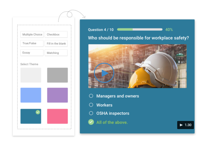Image resolution: width=212 pixels, height=149 pixels.
Task: Apply the light gray theme swatch
Action: click(31, 75)
